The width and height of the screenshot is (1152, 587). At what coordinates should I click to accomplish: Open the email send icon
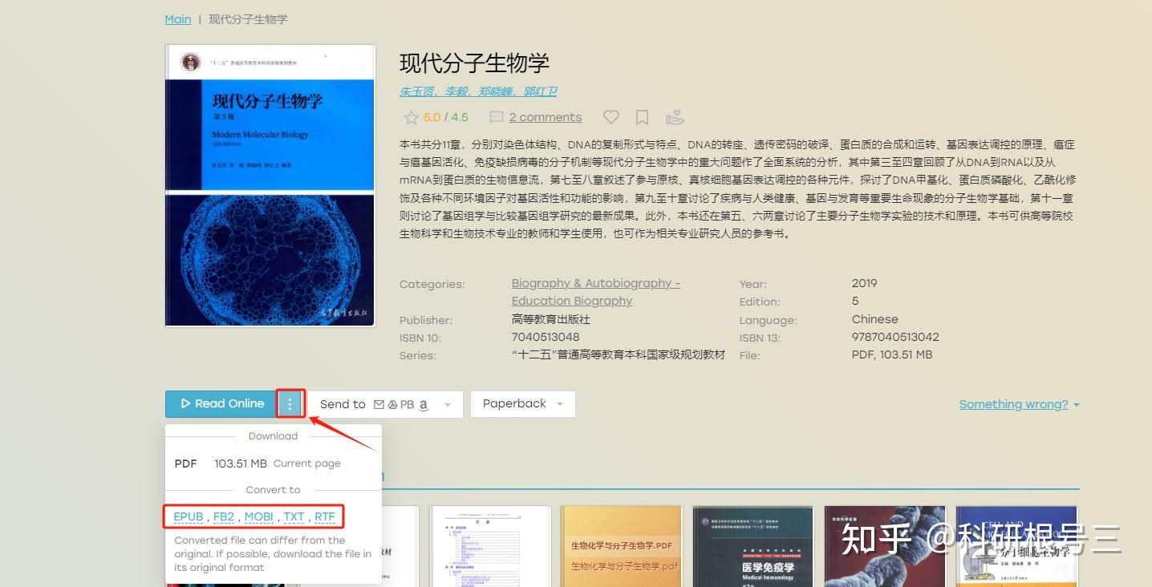pyautogui.click(x=379, y=403)
